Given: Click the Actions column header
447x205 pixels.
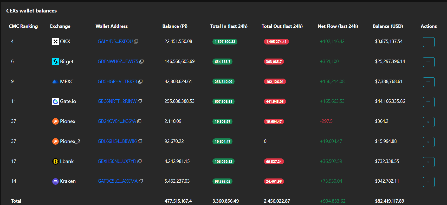Looking at the screenshot, I should tap(429, 26).
